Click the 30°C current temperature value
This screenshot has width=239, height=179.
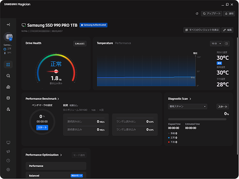[x=223, y=58]
